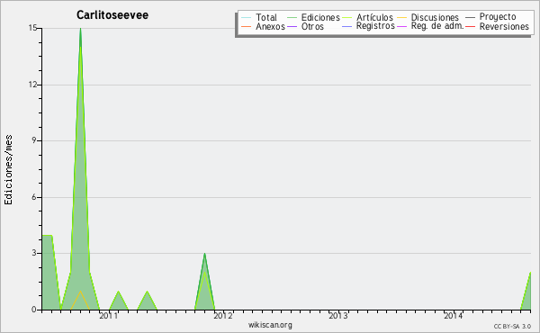This screenshot has height=333, width=540.
Task: Click the 2014 x-axis label
Action: [x=453, y=315]
